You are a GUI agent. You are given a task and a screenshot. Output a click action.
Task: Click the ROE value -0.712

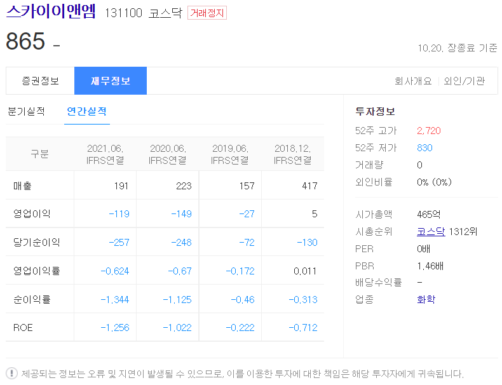pyautogui.click(x=303, y=328)
